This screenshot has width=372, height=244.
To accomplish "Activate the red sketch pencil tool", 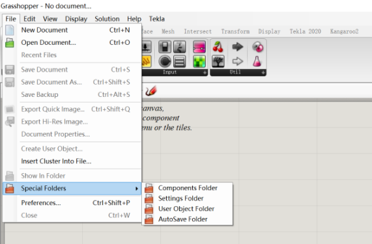I will tap(151, 90).
